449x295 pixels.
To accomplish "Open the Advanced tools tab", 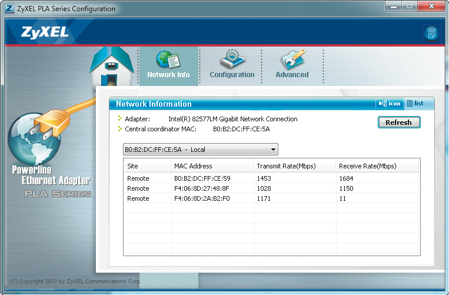I will click(x=292, y=64).
